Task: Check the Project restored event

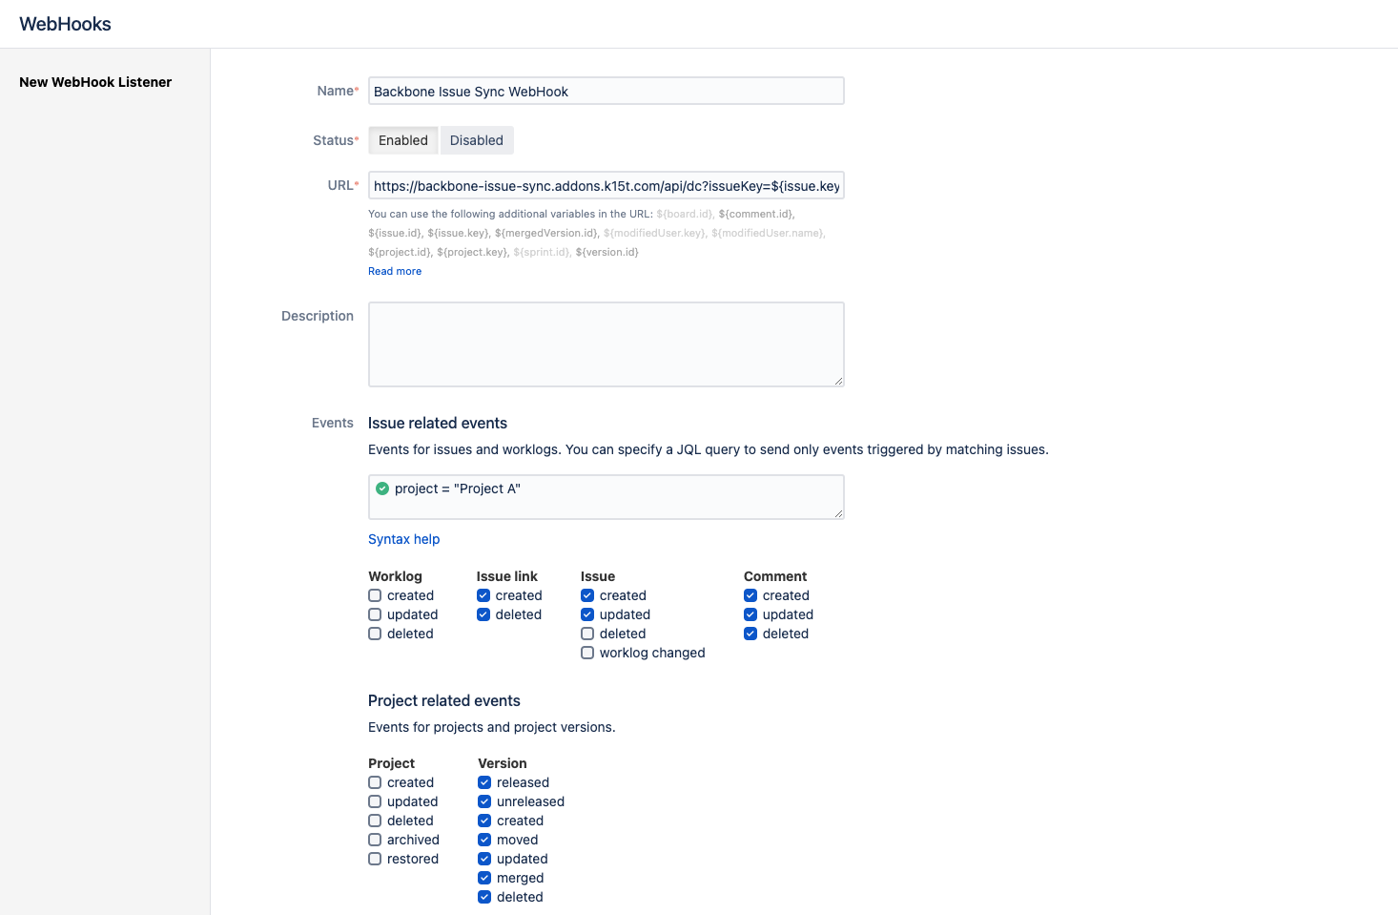Action: pos(375,859)
